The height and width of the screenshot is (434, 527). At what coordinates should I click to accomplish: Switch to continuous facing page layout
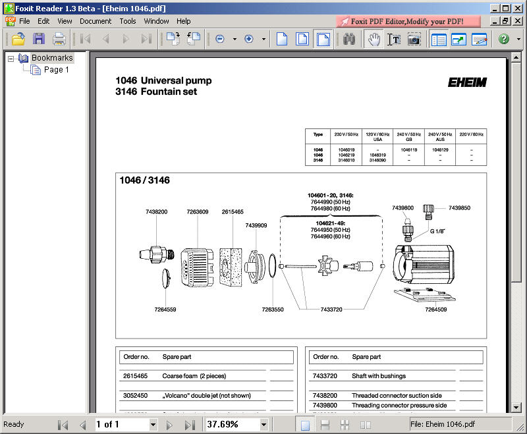[x=345, y=425]
